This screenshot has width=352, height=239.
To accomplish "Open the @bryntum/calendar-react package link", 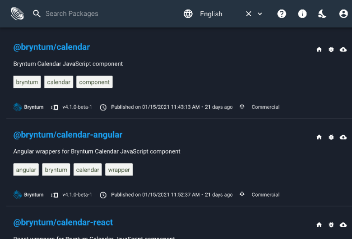I will pos(63,222).
